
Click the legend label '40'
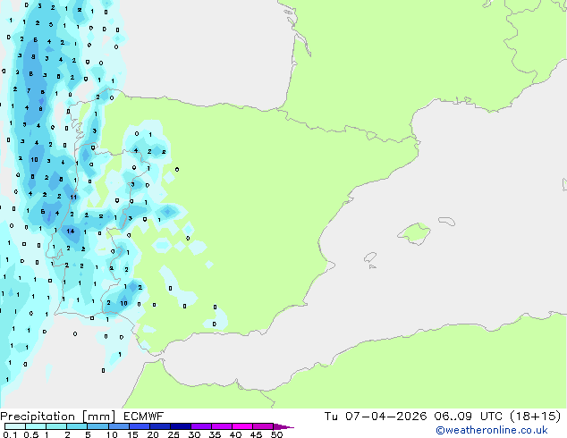tap(235, 434)
